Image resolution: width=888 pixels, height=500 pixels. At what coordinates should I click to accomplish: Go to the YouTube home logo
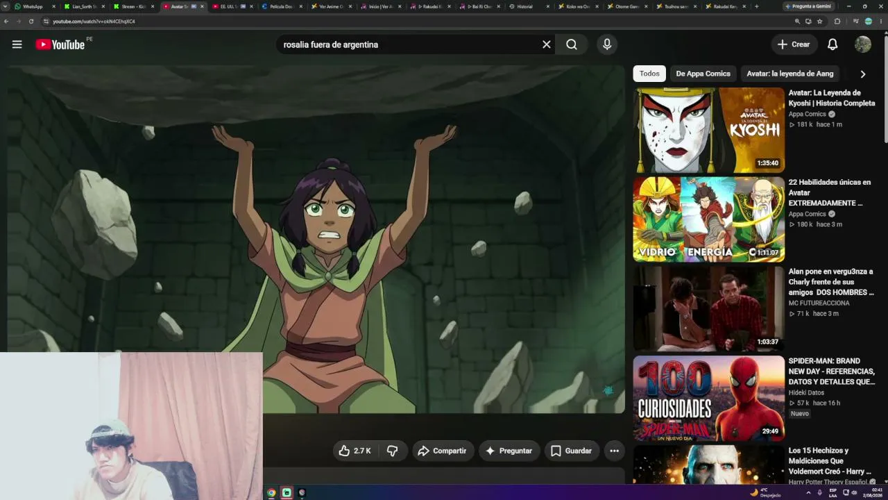[x=60, y=44]
